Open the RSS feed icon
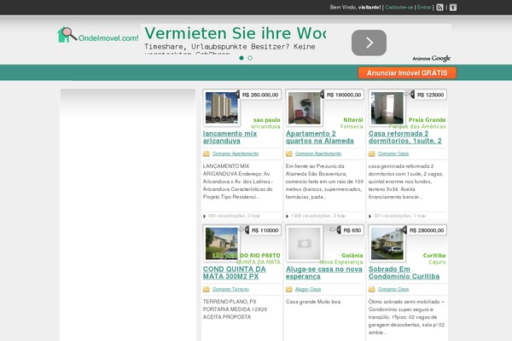This screenshot has width=512, height=341. coord(439,7)
